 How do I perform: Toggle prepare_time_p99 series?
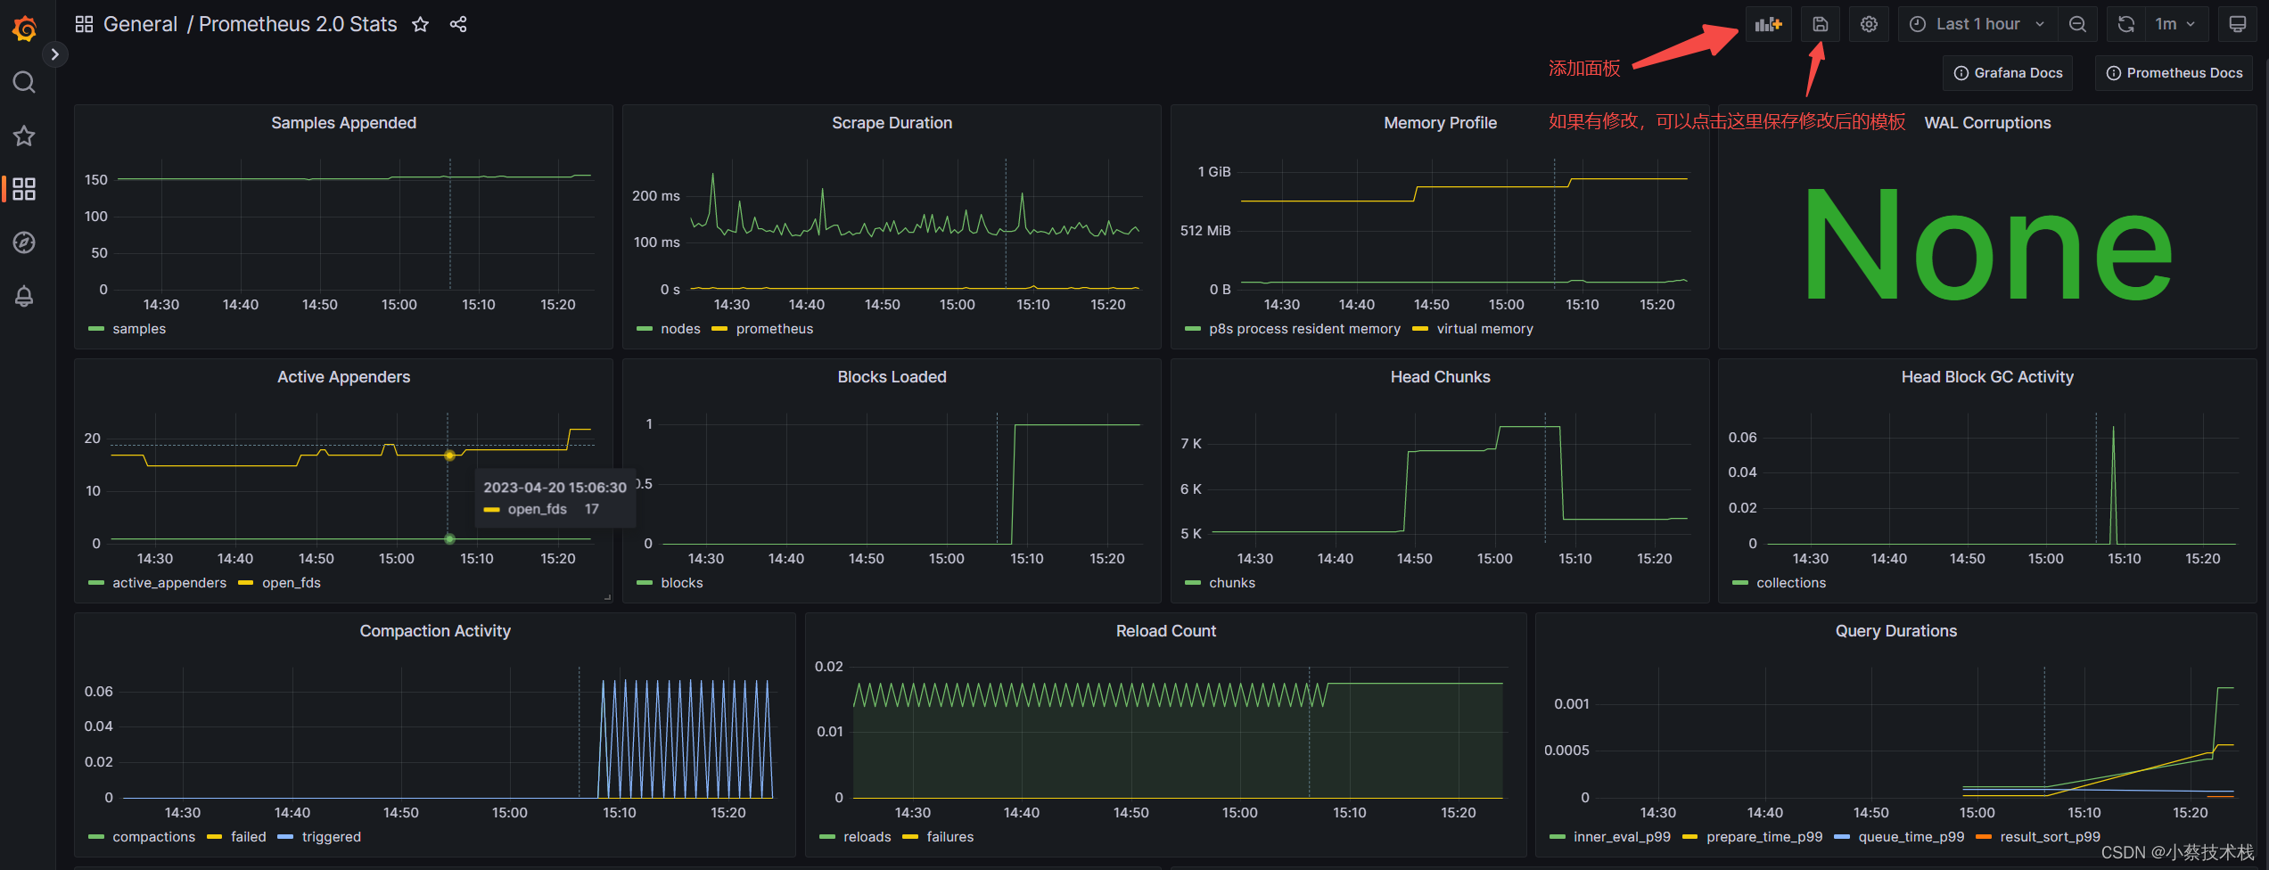pyautogui.click(x=1763, y=837)
